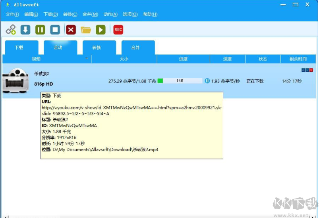Viewport: 319px width, 218px height.
Task: Sort by the 大小 column header
Action: coord(124,59)
